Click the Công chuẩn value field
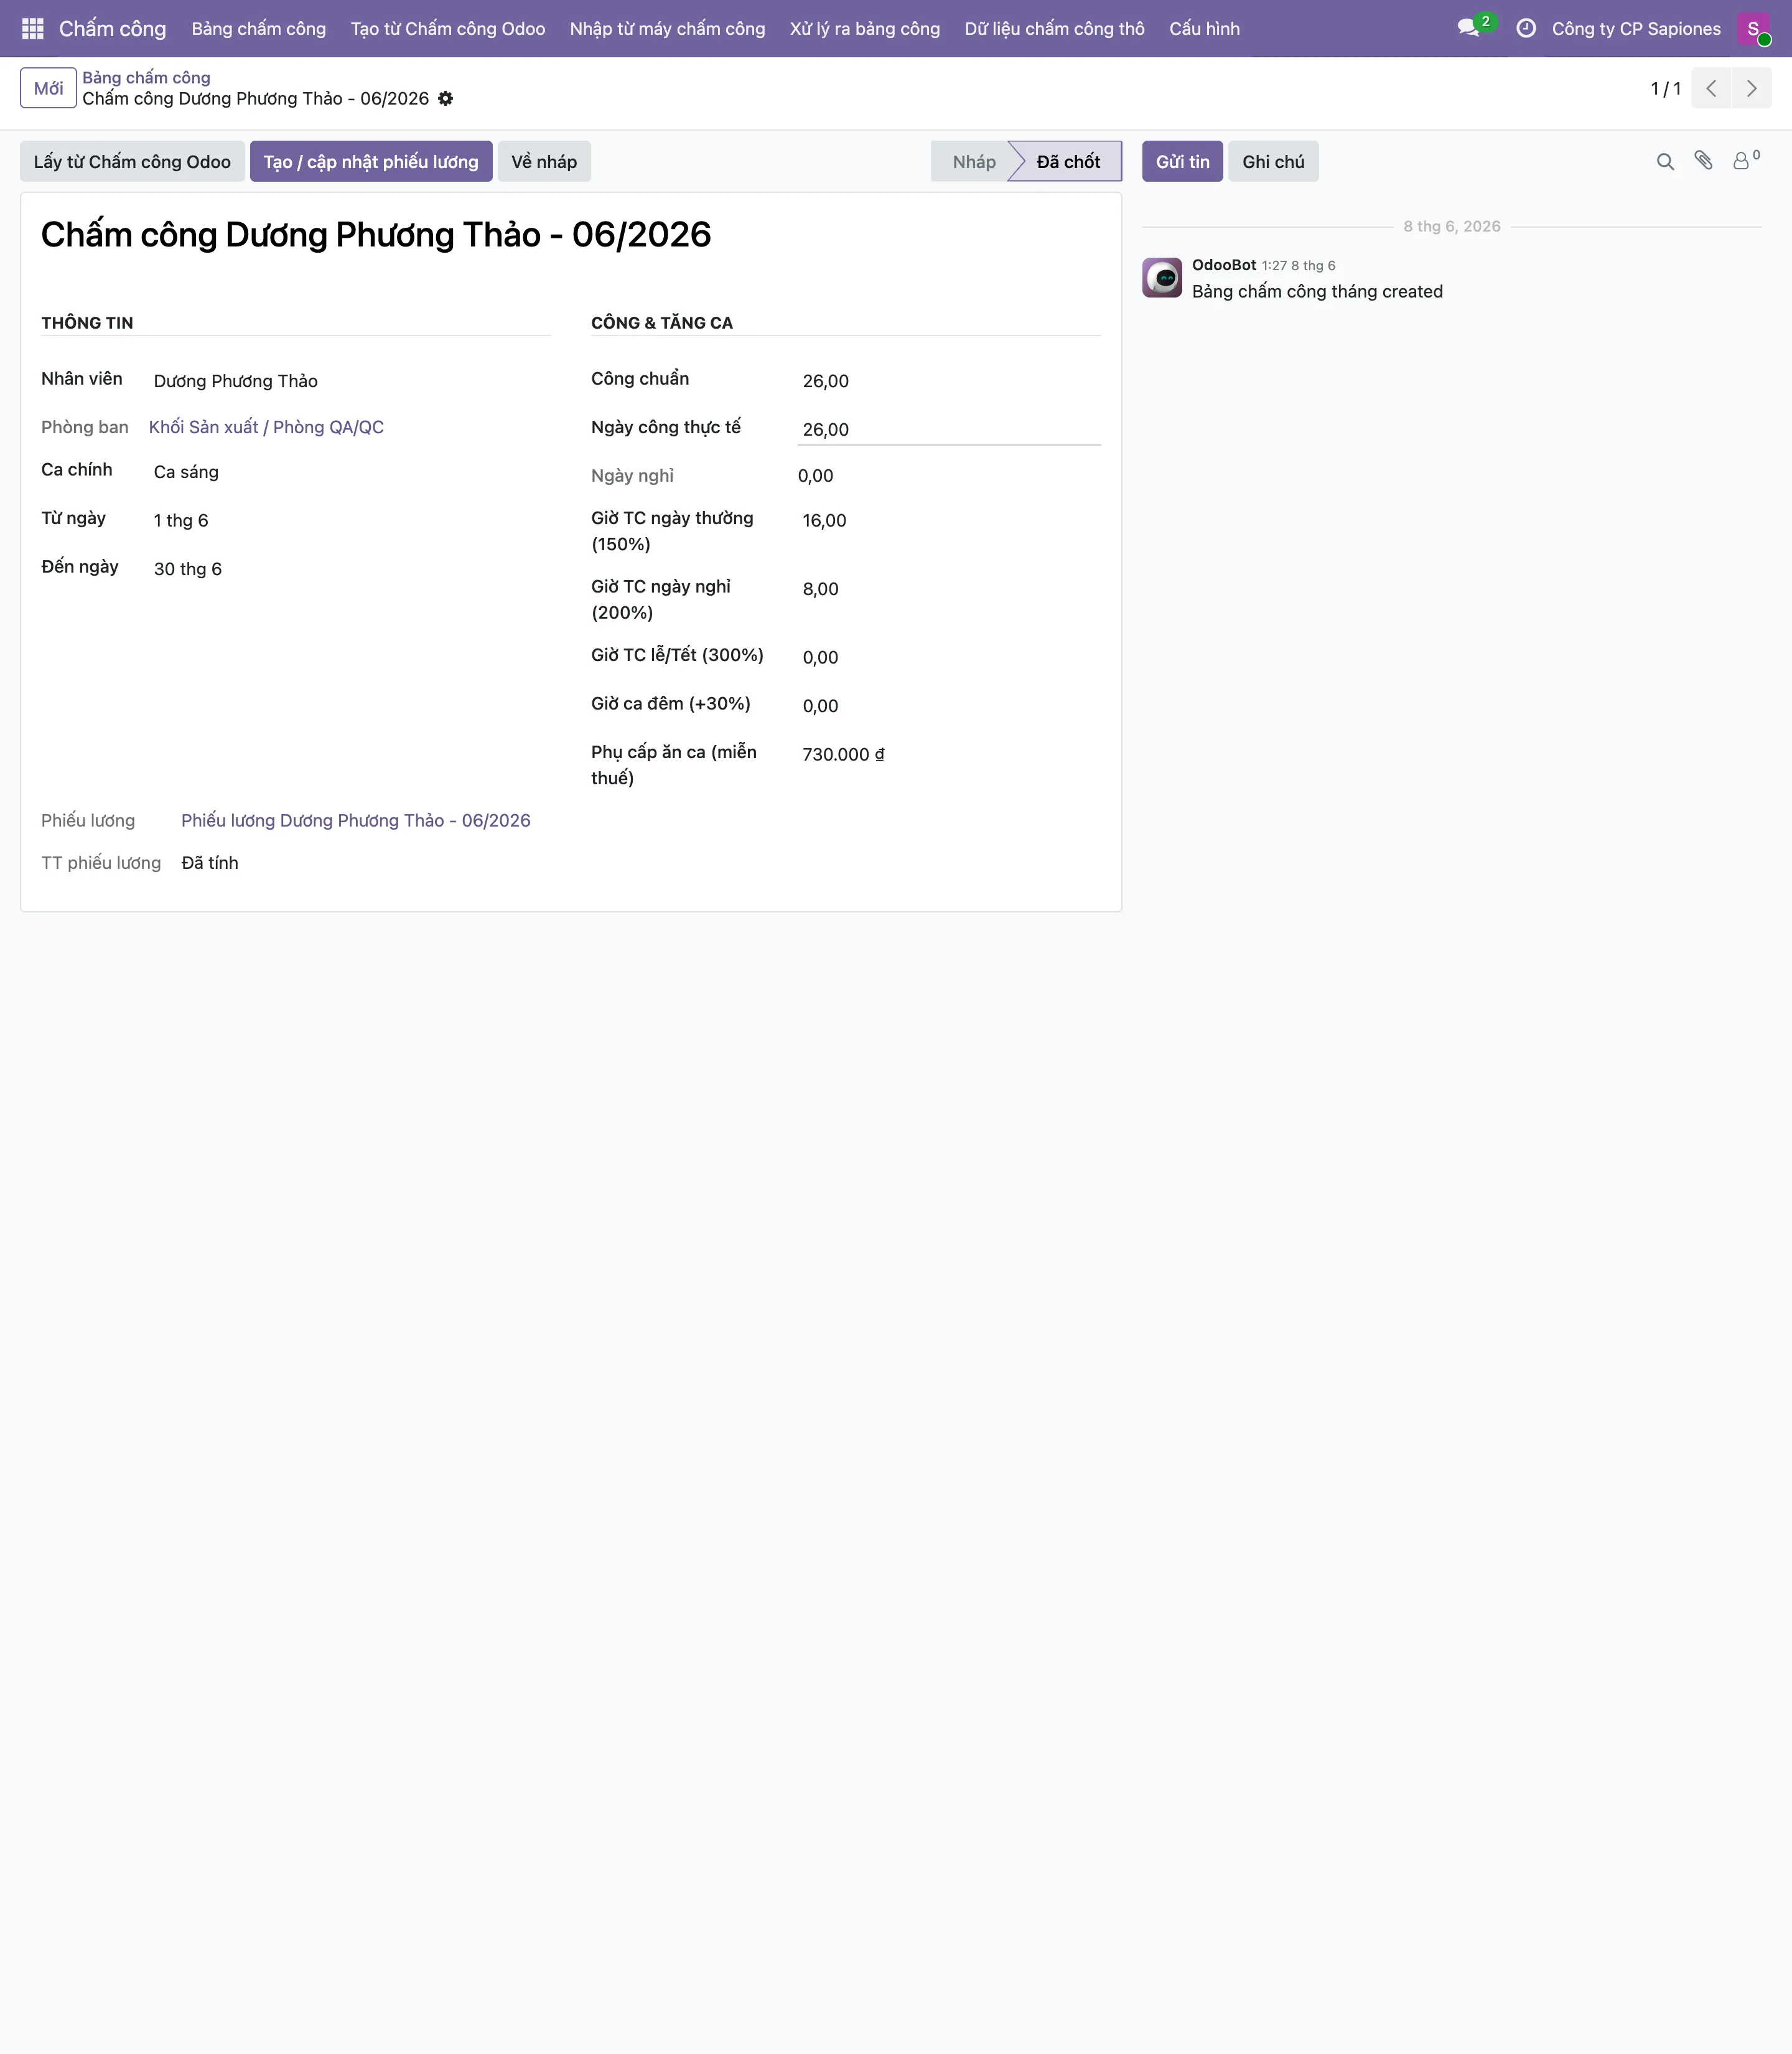1792x2054 pixels. [x=949, y=381]
